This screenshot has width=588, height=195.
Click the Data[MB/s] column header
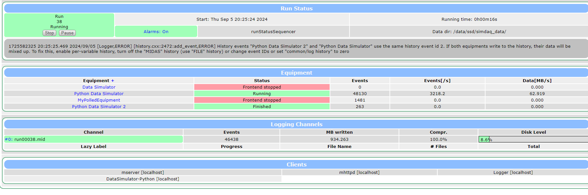pos(537,80)
